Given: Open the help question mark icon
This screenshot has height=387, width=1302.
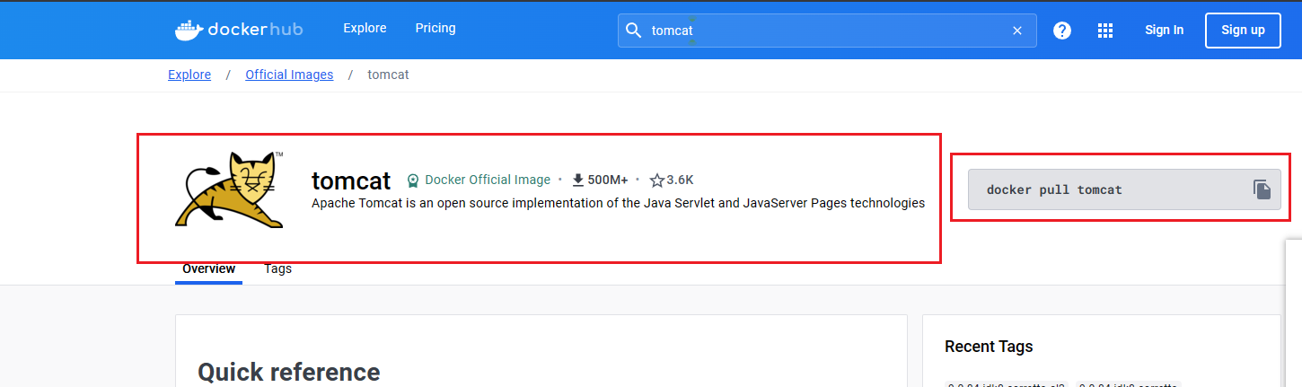Looking at the screenshot, I should [x=1062, y=31].
